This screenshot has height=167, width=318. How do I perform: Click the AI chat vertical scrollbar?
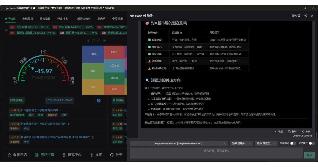[x=316, y=135]
